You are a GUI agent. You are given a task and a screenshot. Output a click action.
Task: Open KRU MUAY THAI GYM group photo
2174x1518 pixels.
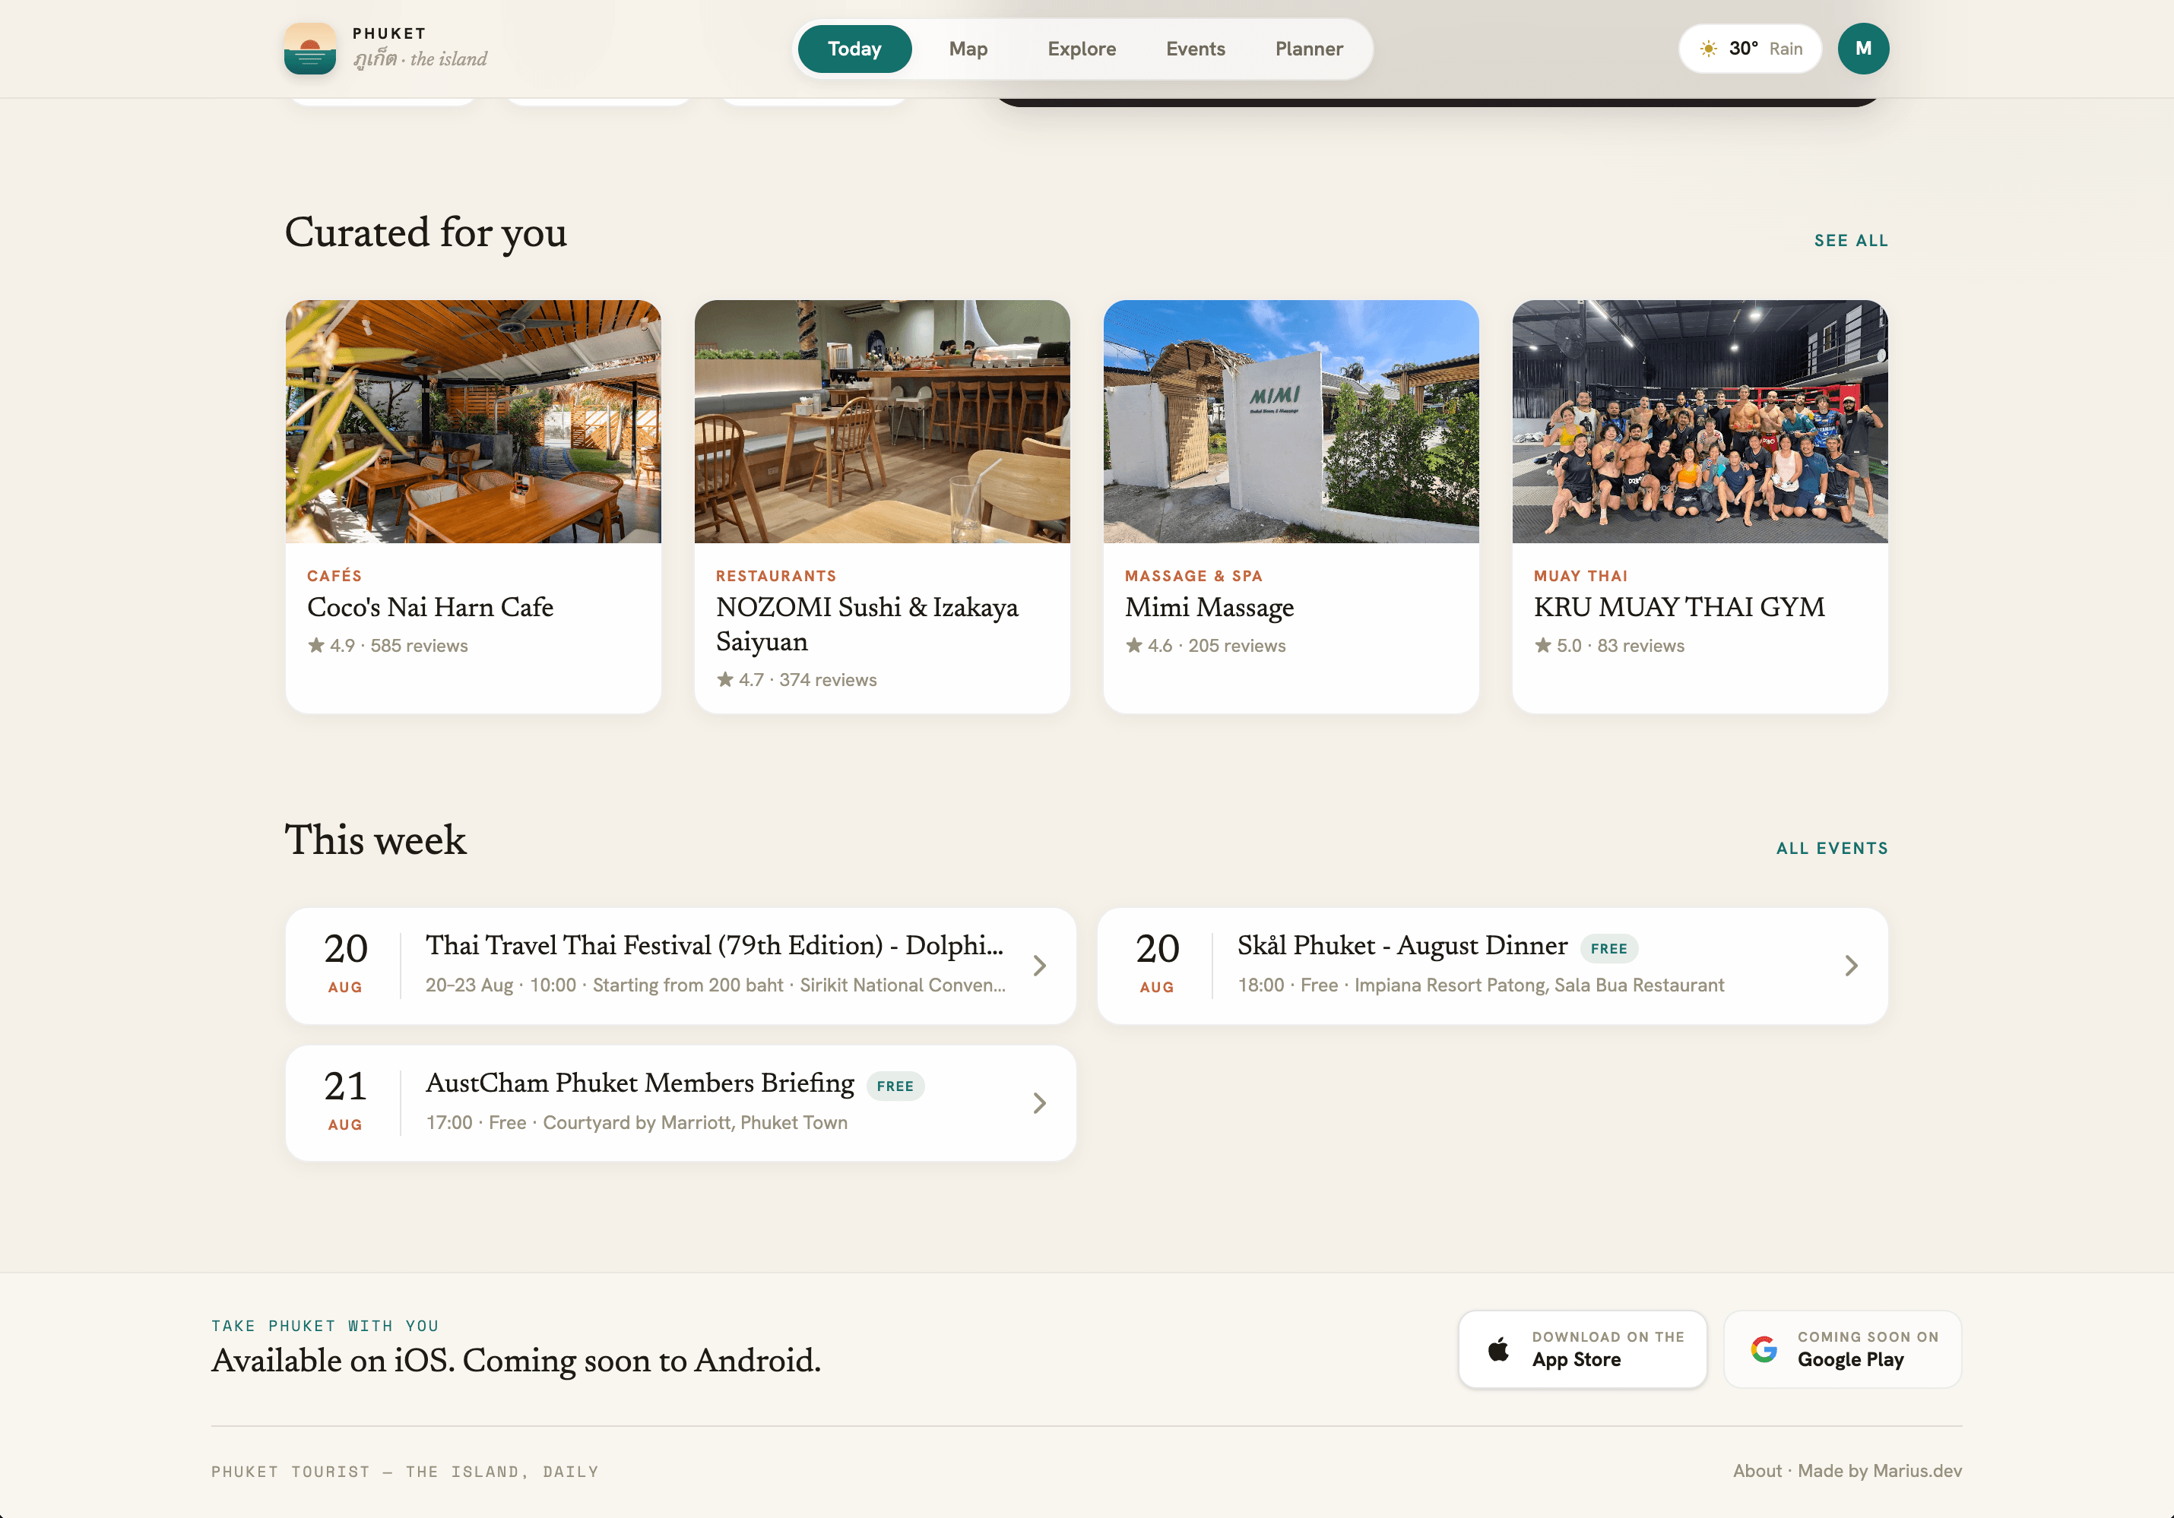click(1700, 421)
